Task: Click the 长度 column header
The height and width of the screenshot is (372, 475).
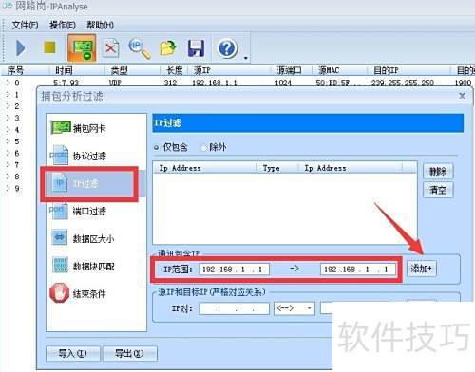Action: coord(174,70)
